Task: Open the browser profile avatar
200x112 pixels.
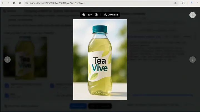Action: (192, 3)
